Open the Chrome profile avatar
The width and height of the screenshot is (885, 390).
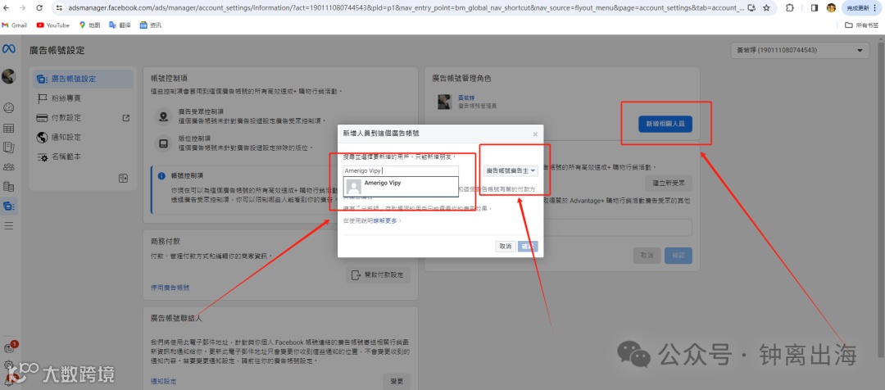pos(832,8)
